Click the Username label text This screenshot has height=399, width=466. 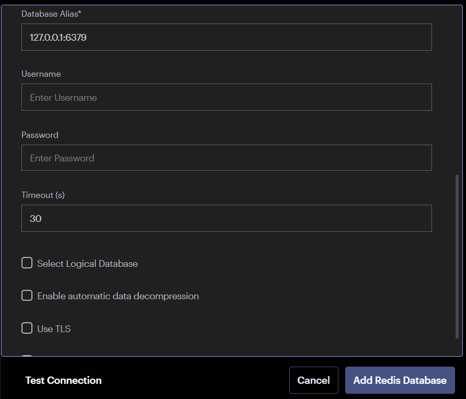pos(41,74)
